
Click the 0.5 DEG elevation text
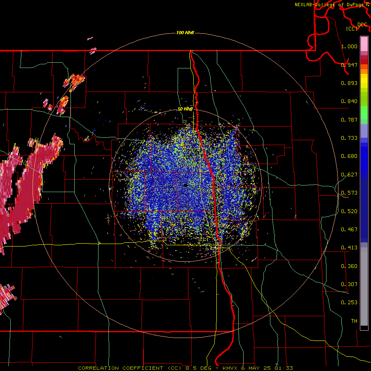198,368
